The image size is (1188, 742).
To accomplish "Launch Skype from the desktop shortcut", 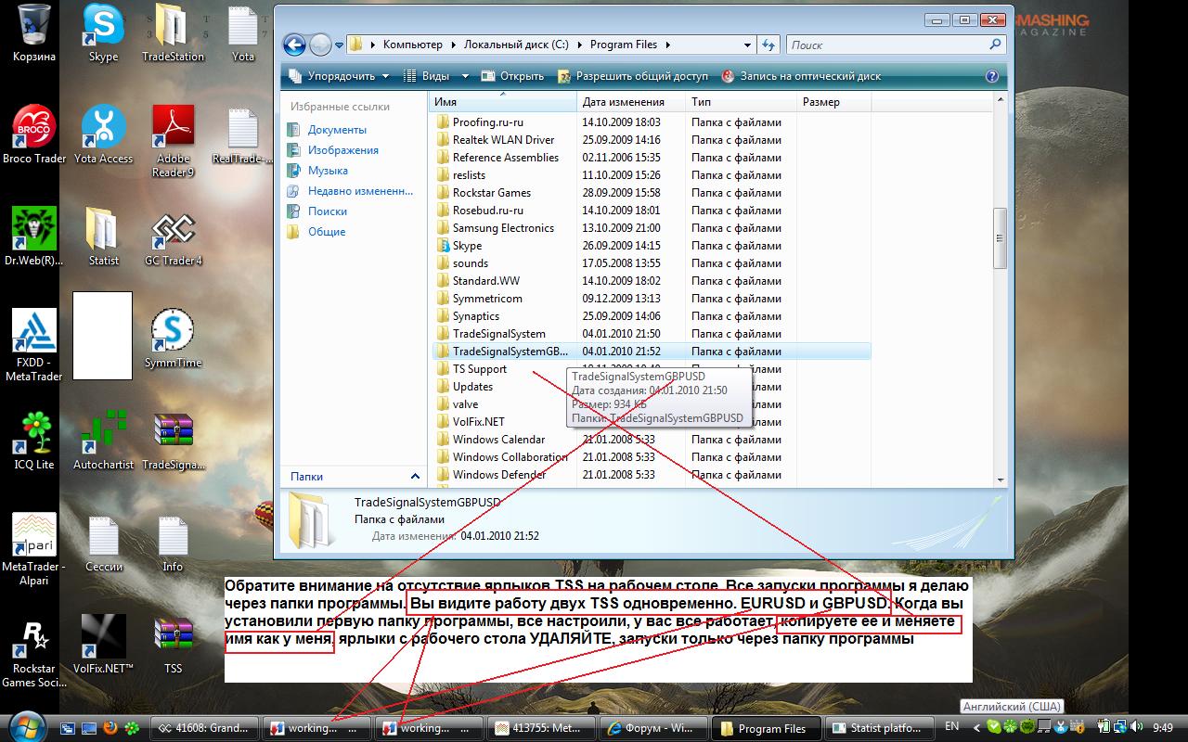I will [103, 33].
